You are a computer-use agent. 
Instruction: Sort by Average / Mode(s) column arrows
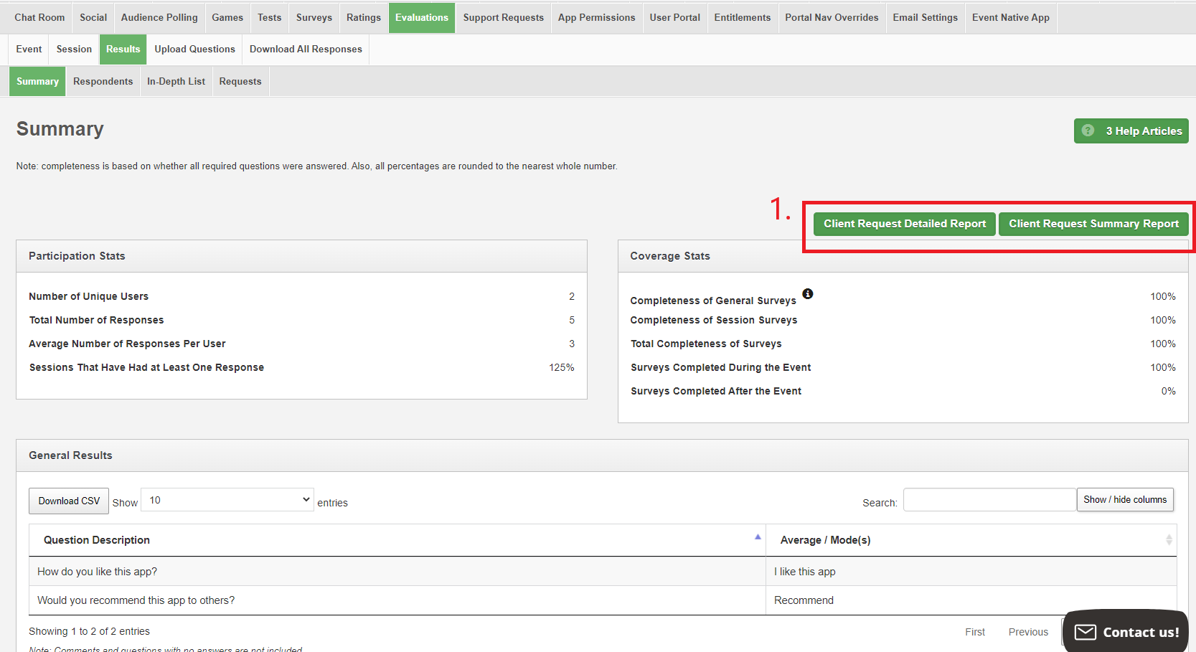click(x=1169, y=540)
